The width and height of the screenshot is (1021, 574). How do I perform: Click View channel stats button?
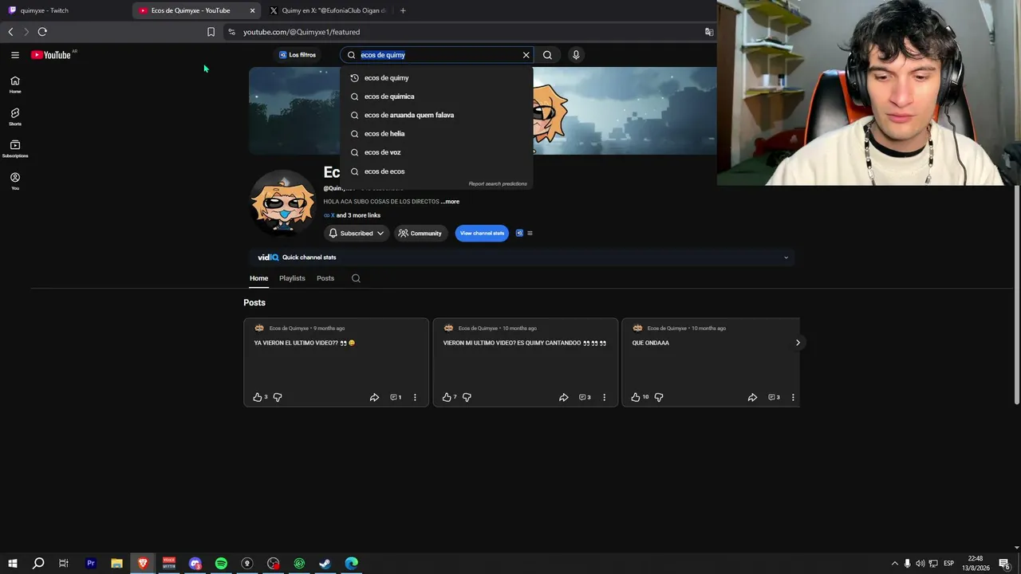[482, 234]
